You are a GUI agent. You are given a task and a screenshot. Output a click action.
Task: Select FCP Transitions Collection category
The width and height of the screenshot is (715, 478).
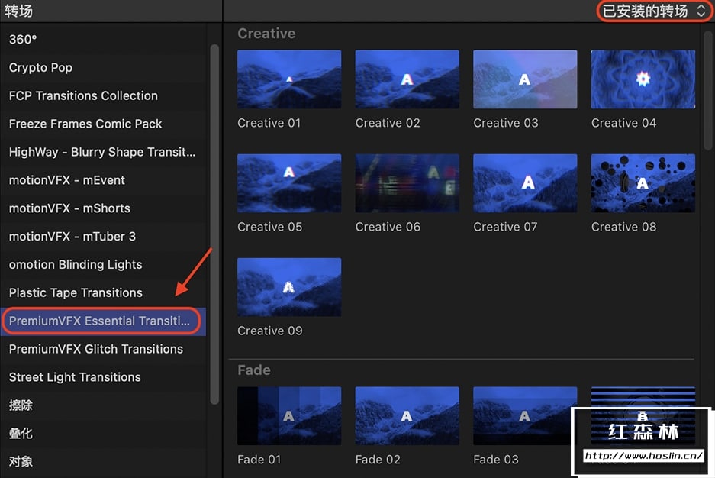coord(103,95)
